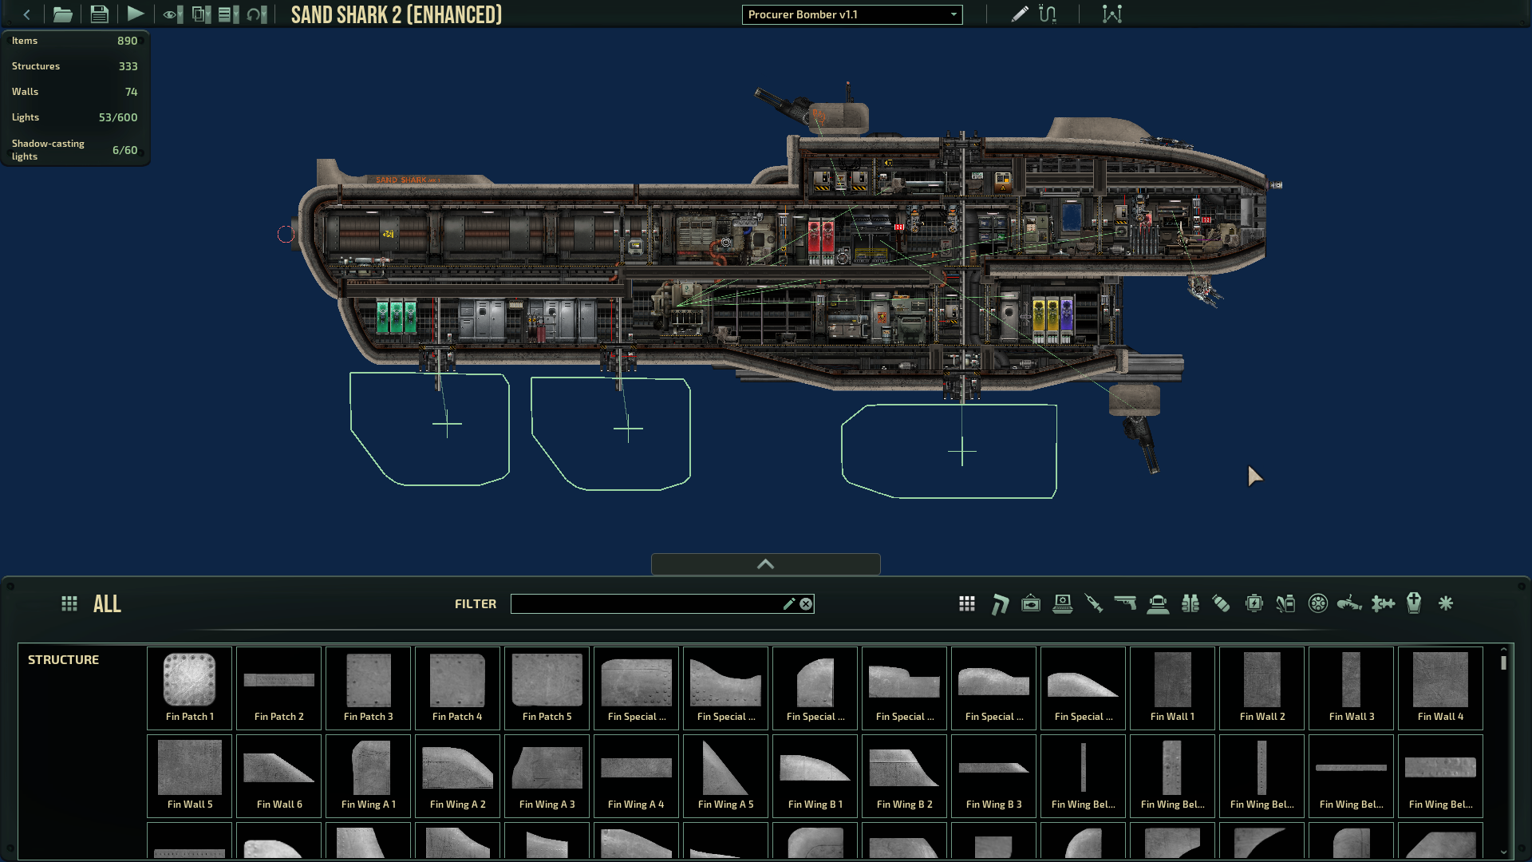
Task: Open the list options dropdown in top toolbar
Action: point(228,14)
